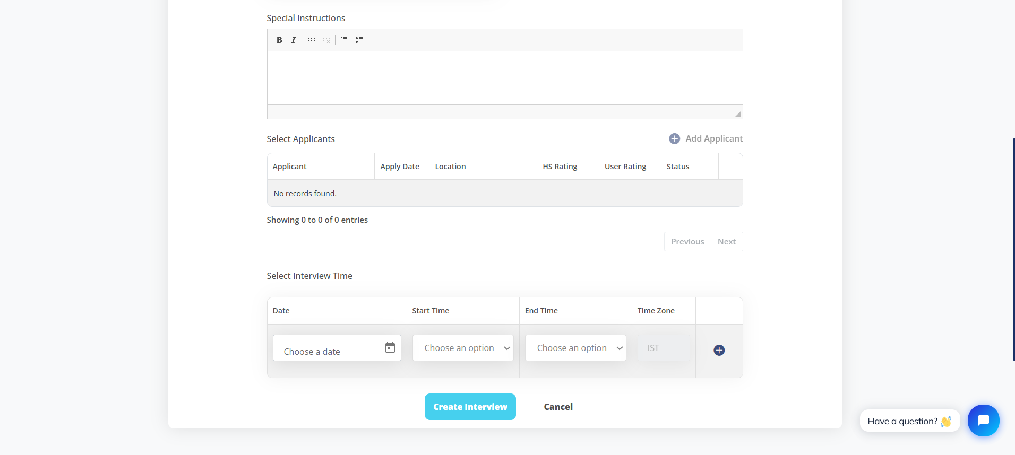Toggle bold formatting in Special Instructions editor

(279, 40)
